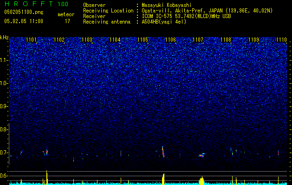This screenshot has height=185, width=292.
Task: Click the 1105 time marker
Action: pos(143,40)
